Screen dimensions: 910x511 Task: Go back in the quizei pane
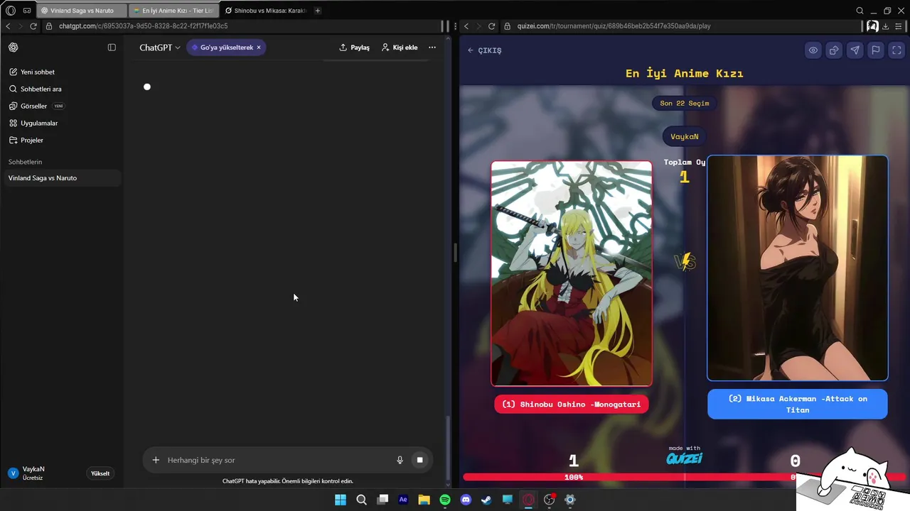[466, 26]
